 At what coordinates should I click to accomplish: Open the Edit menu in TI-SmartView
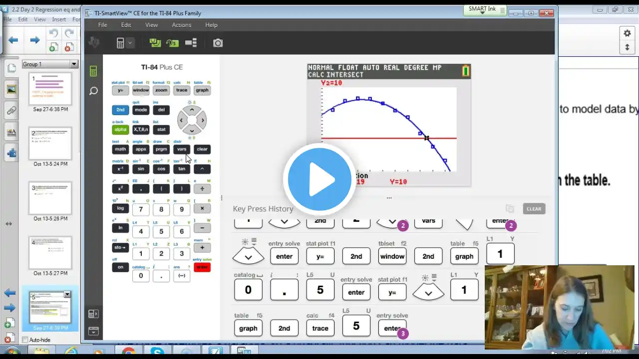pos(126,25)
